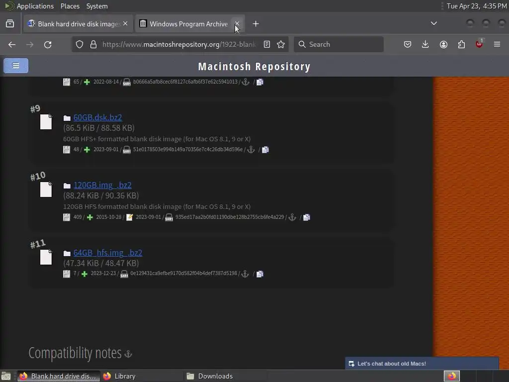Viewport: 509px width, 382px height.
Task: Click the Compatibility notes anchor icon
Action: coord(128,354)
